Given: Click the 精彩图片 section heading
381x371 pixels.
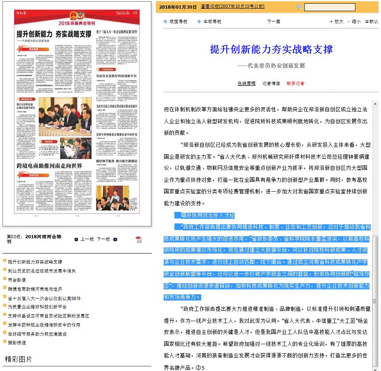Looking at the screenshot, I should coord(19,359).
